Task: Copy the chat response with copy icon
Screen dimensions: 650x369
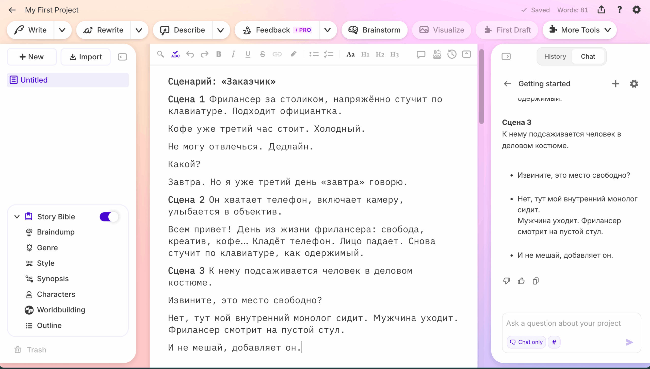Action: [536, 281]
